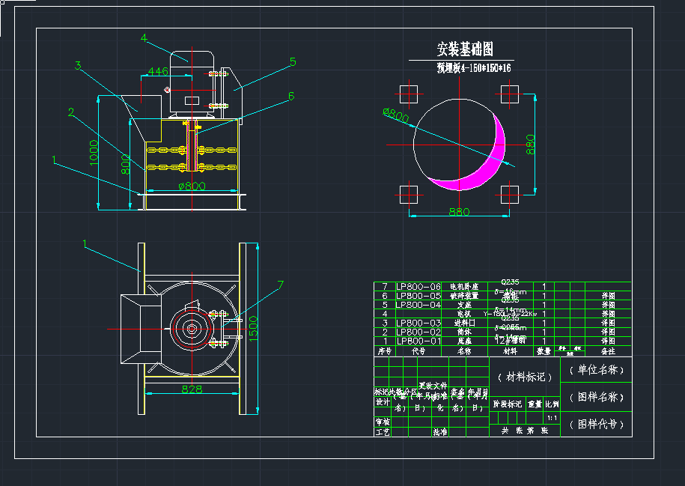Click part balloon number 5 in front view
The width and height of the screenshot is (685, 486).
tap(293, 62)
